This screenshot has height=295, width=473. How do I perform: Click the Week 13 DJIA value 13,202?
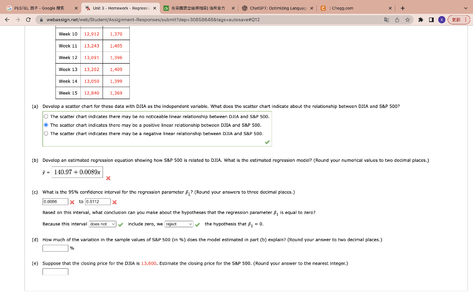tap(92, 69)
